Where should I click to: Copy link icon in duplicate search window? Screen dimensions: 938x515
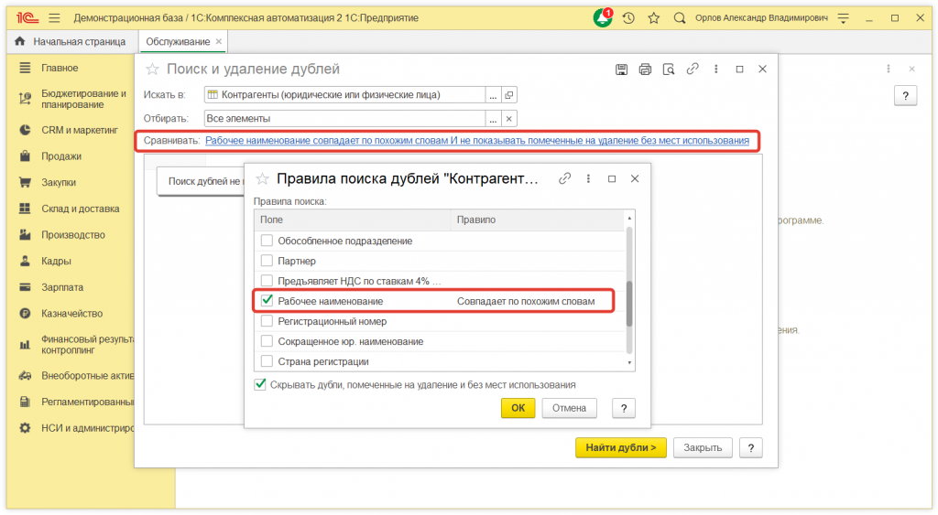[x=693, y=70]
